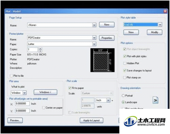Select the Portrait orientation radio button
Image resolution: width=170 pixels, height=134 pixels.
point(123,96)
